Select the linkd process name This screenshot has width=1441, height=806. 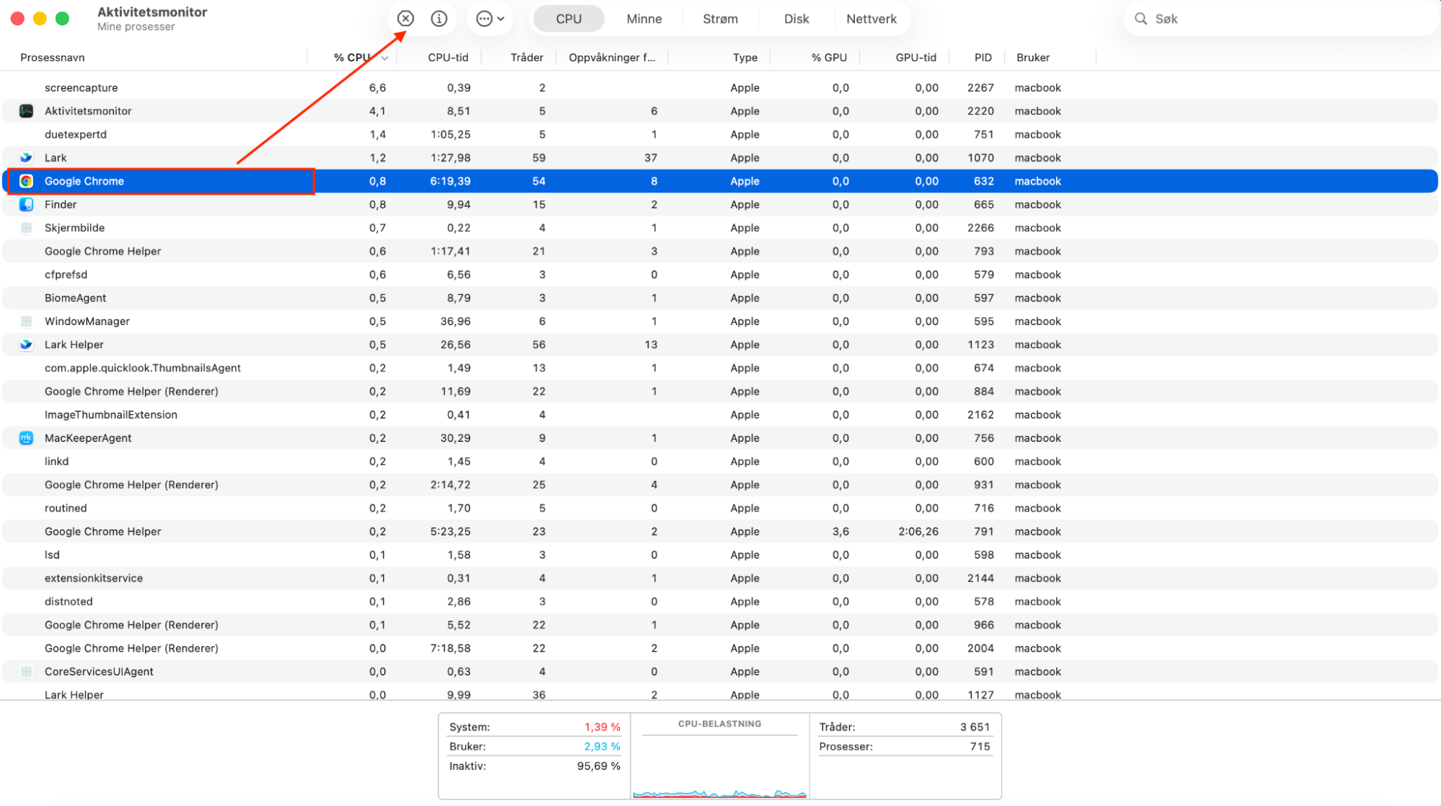point(56,461)
